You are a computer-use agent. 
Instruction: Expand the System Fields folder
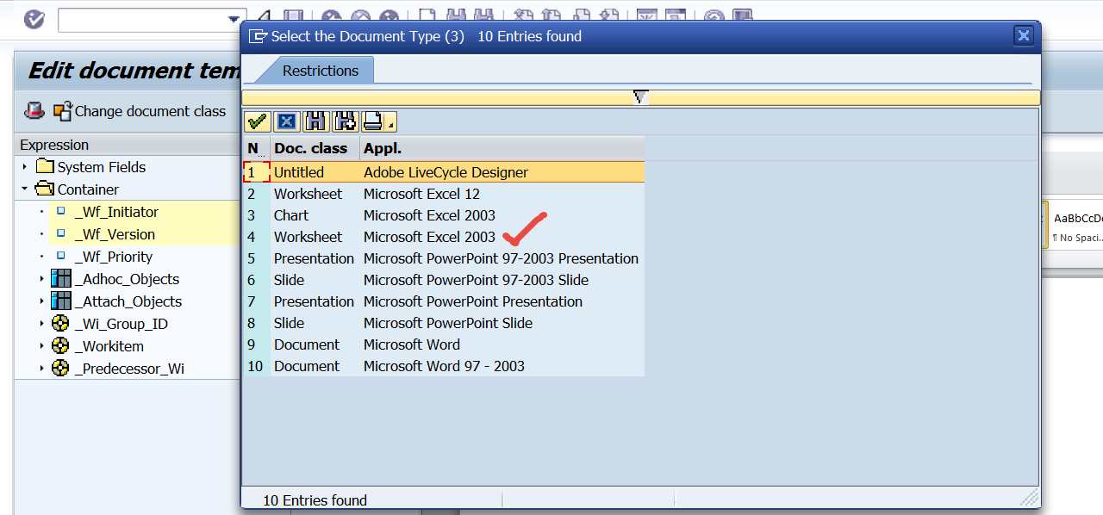pos(22,166)
